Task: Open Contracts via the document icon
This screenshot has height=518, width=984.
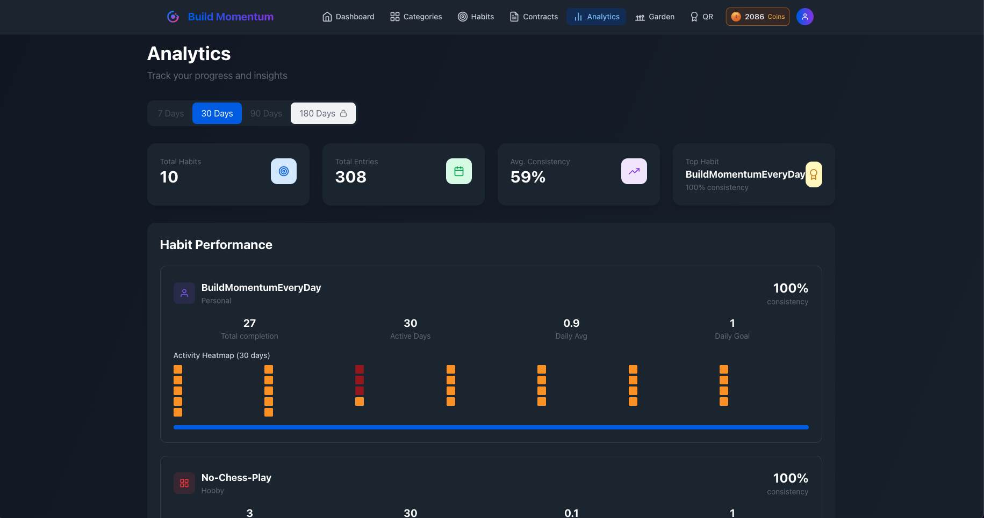Action: (x=514, y=17)
